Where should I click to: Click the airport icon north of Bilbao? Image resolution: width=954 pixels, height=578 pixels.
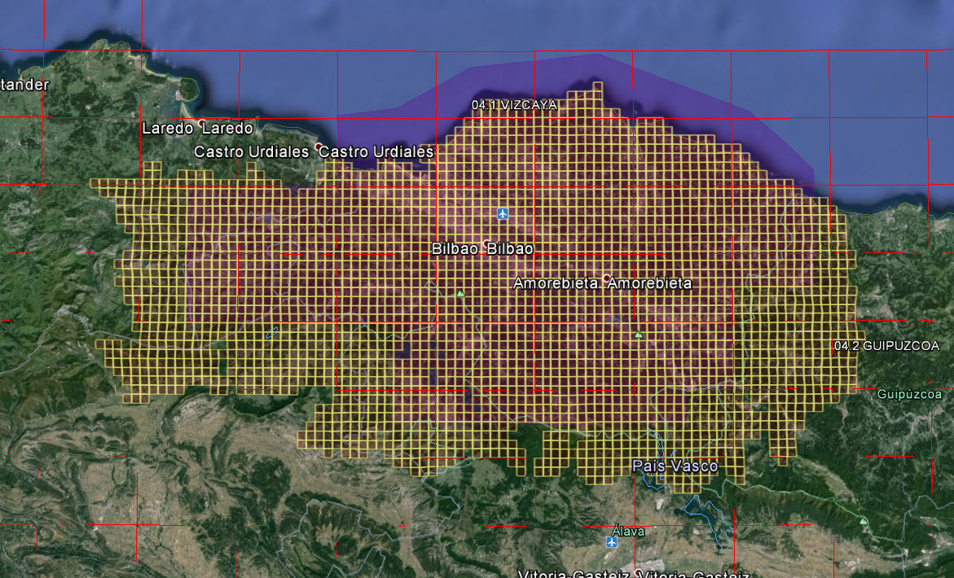503,213
